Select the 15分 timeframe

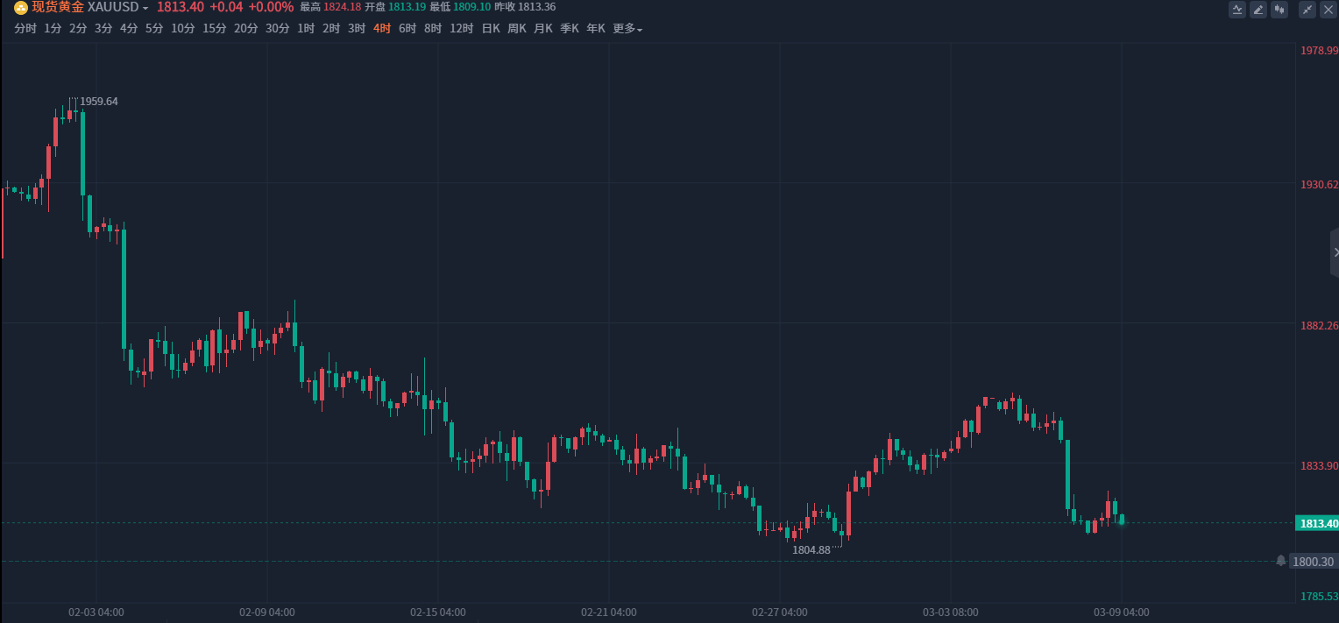point(215,28)
